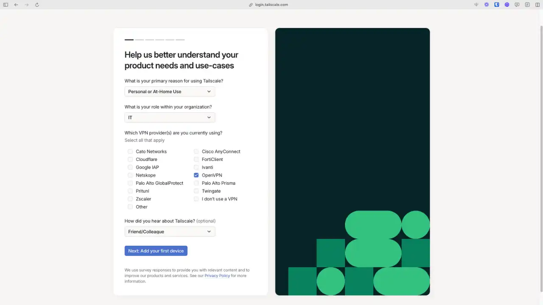The height and width of the screenshot is (305, 543).
Task: Open the split view icon
Action: click(537, 5)
